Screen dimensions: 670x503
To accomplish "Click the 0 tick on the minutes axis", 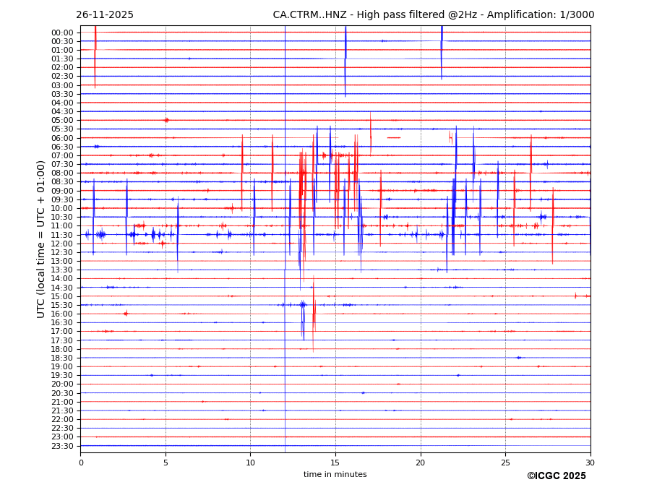I will 81,463.
